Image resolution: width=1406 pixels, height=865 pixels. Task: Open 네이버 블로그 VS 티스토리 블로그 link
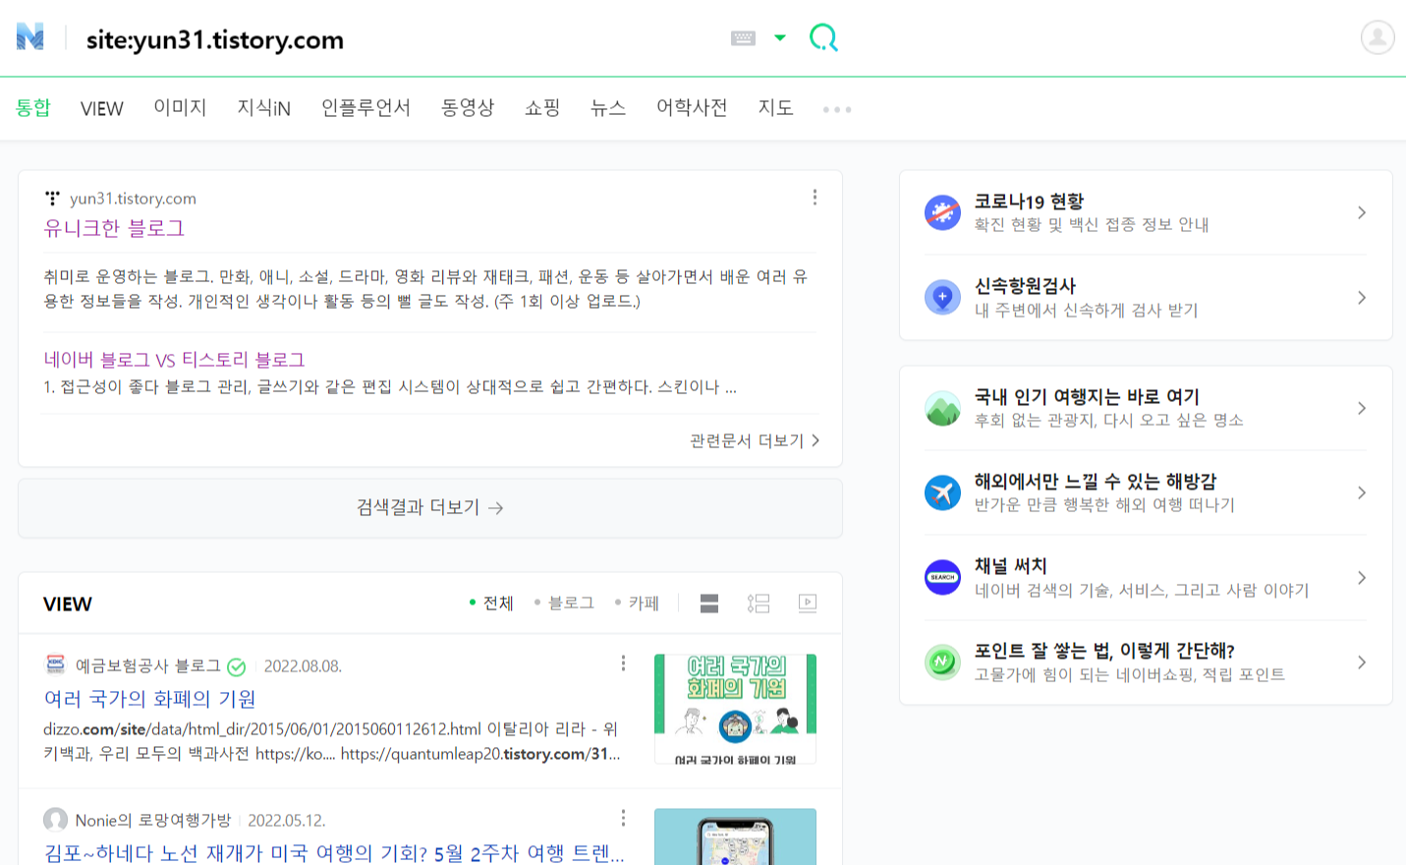[x=175, y=360]
